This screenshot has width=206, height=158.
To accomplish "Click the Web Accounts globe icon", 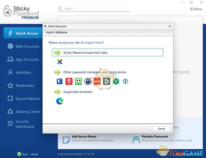I will (x=10, y=46).
